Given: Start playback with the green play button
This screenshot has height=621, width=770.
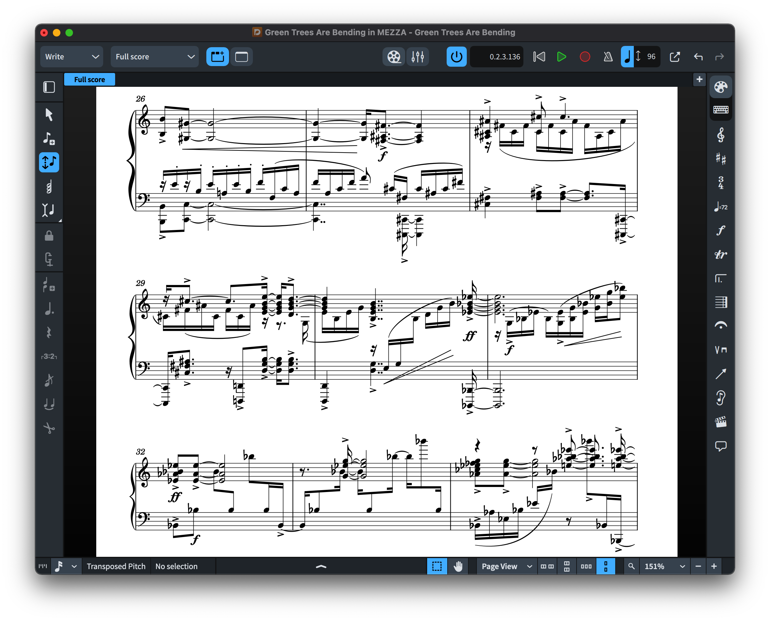Looking at the screenshot, I should [561, 57].
